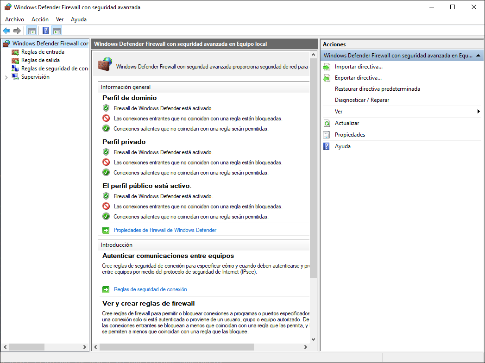The height and width of the screenshot is (363, 485).
Task: Select Reglas de entrada tree item
Action: point(43,52)
